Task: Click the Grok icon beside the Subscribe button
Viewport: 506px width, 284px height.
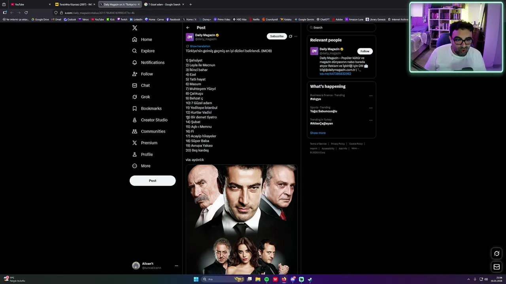Action: tap(291, 36)
